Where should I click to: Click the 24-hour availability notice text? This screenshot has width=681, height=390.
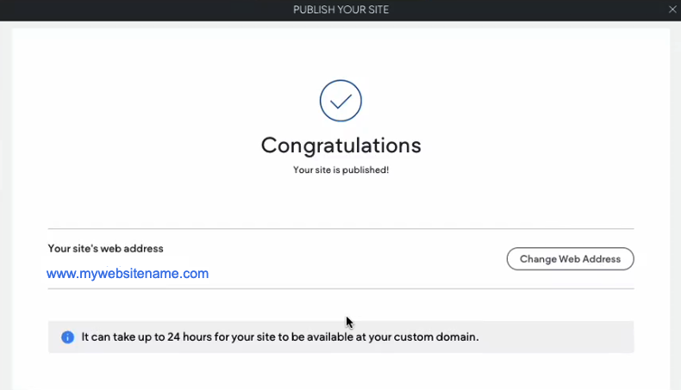tap(280, 337)
